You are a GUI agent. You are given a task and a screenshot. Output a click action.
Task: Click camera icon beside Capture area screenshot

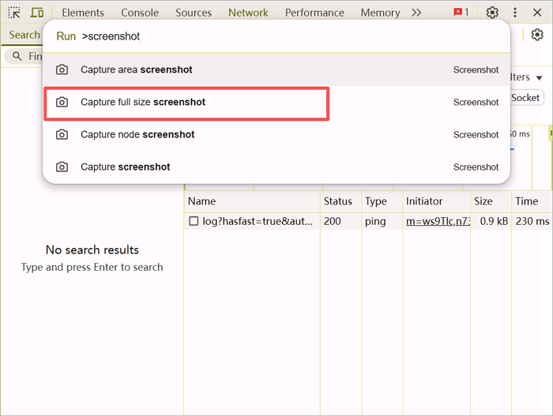[62, 69]
